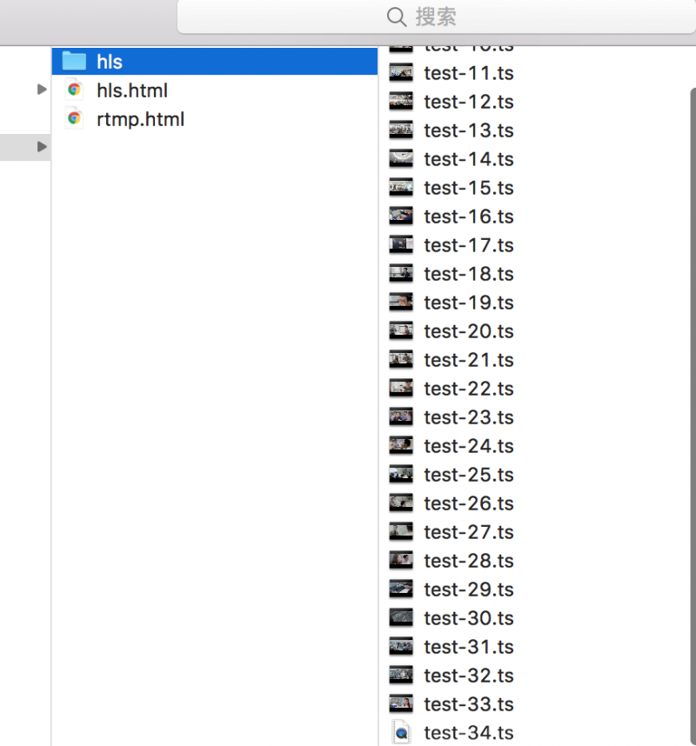696x746 pixels.
Task: Select file name test-13.ts
Action: click(x=469, y=130)
